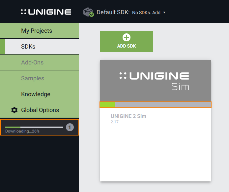Open the Global Options label
Viewport: 229px width, 192px height.
click(40, 110)
